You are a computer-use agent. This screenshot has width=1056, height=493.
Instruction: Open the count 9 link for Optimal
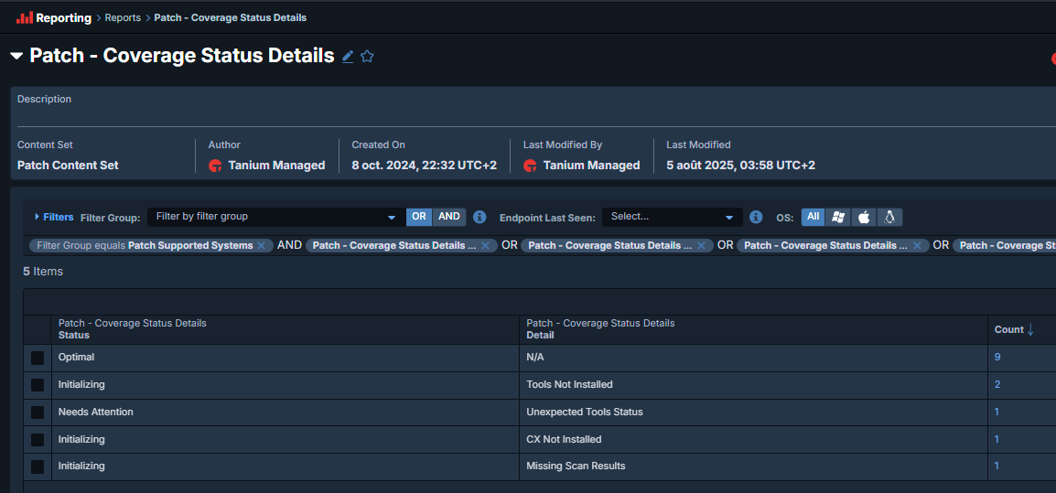pyautogui.click(x=997, y=358)
